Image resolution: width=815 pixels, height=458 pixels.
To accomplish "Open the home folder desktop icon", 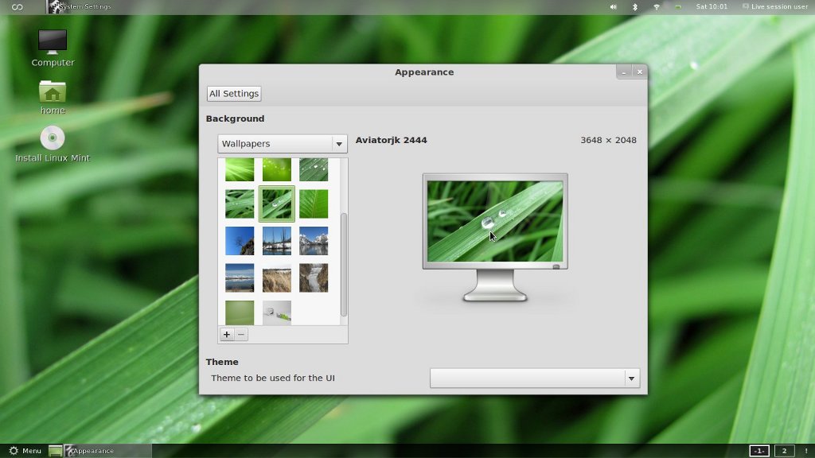I will click(x=53, y=96).
